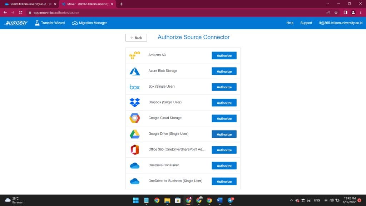This screenshot has height=206, width=366.
Task: Bookmark this page with star icon
Action: click(x=336, y=13)
